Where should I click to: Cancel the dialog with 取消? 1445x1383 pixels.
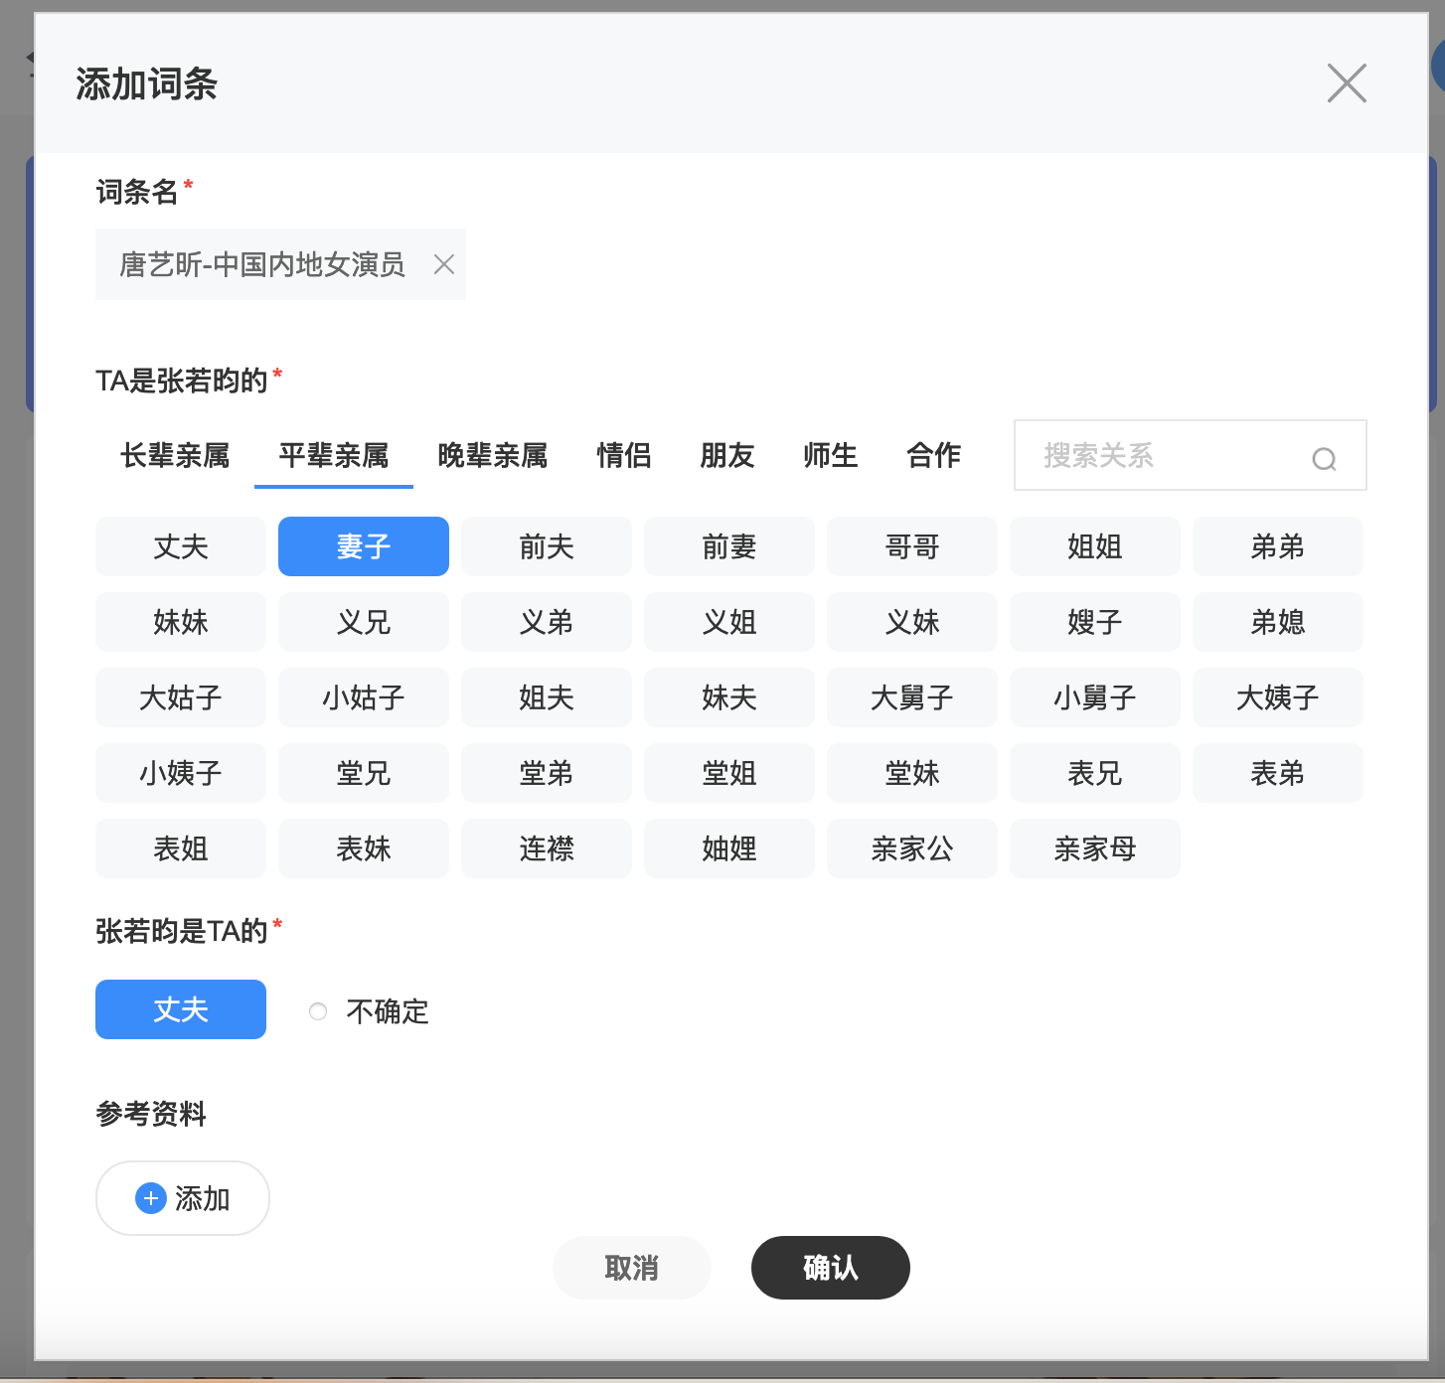point(632,1268)
